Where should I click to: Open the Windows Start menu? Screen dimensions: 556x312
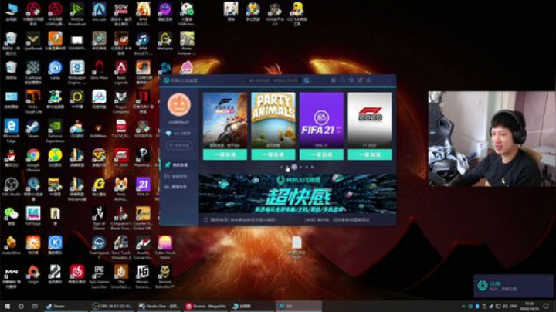[7, 306]
